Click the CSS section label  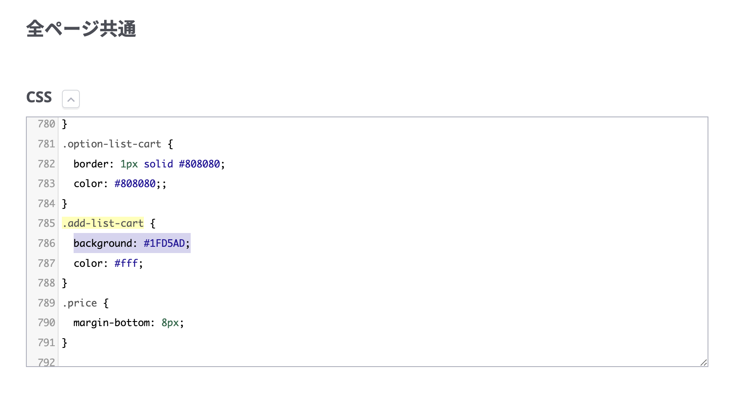click(39, 97)
